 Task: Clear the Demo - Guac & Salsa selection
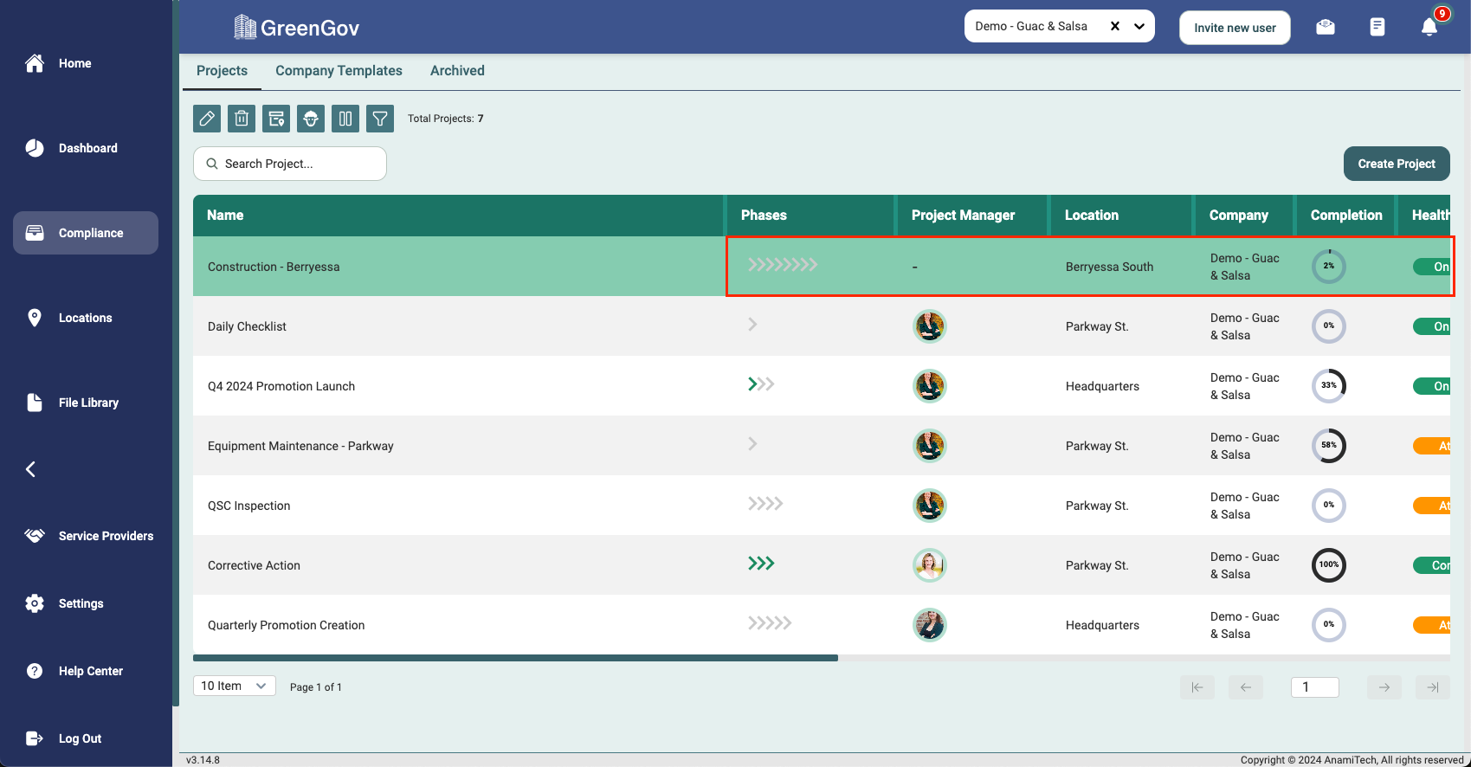pyautogui.click(x=1115, y=26)
